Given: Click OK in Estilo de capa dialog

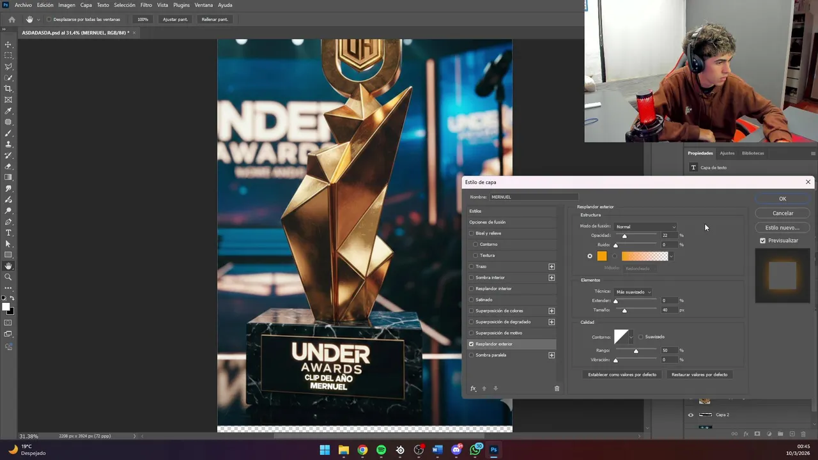Looking at the screenshot, I should (782, 199).
